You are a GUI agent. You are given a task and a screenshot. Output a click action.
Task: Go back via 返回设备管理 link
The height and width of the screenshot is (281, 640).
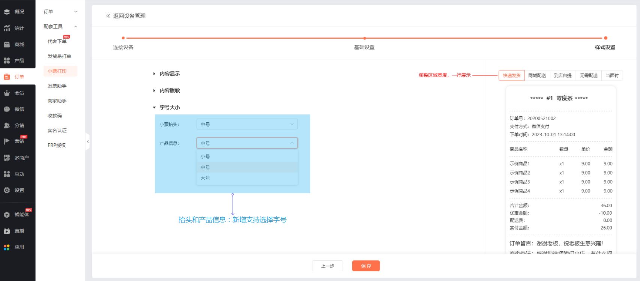tap(126, 16)
